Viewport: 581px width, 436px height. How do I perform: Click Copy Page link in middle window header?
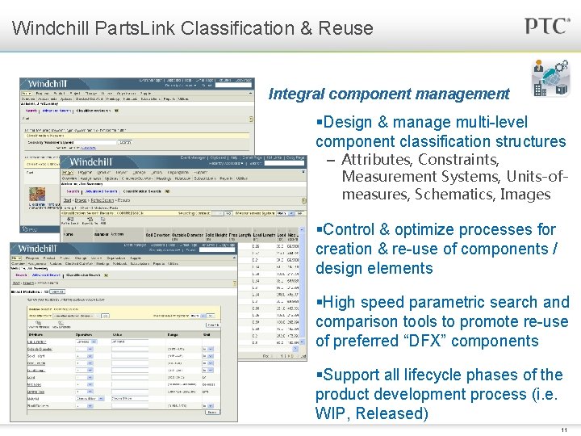click(295, 157)
